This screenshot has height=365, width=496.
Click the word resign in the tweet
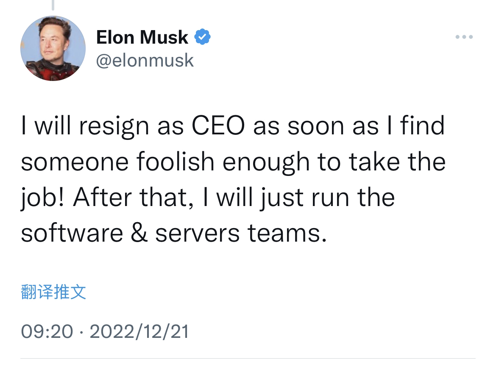tap(114, 126)
